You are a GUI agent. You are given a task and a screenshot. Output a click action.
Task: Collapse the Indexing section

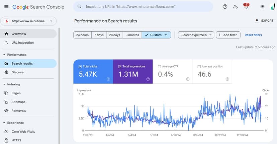(4, 84)
